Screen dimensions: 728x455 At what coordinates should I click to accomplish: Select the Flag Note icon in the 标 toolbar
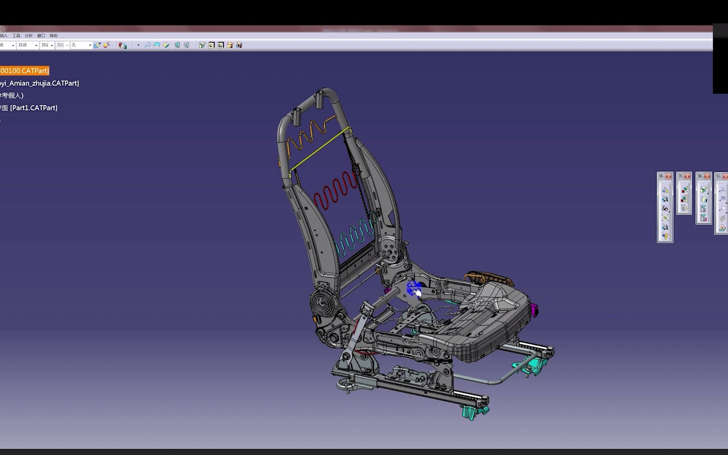point(722,209)
